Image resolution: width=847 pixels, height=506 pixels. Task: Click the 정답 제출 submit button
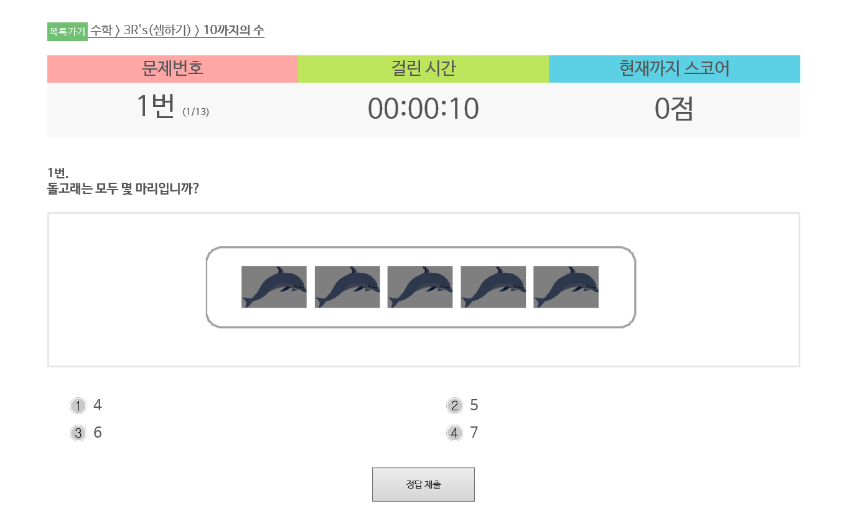(x=423, y=484)
